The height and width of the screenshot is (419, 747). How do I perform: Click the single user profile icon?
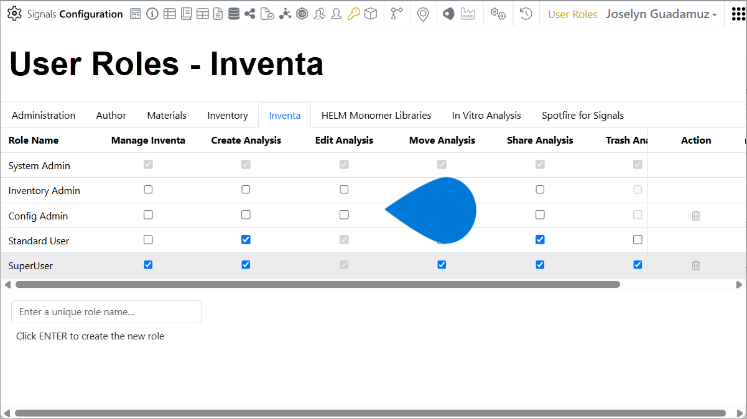tap(336, 14)
